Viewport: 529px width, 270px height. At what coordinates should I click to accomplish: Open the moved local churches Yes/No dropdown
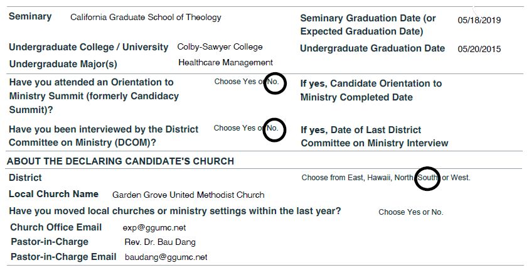tap(410, 212)
